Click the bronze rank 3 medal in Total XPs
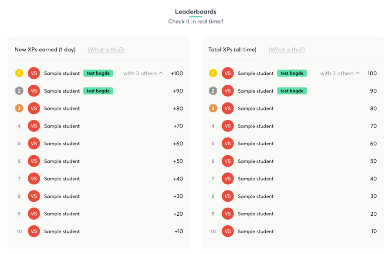This screenshot has width=392, height=254. coord(213,108)
